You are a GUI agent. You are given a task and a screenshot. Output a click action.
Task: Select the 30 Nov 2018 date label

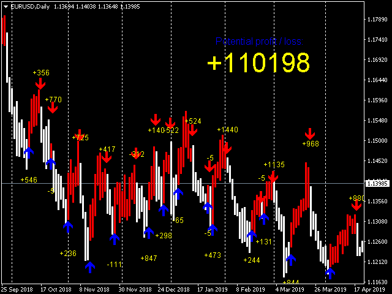[x=135, y=290]
